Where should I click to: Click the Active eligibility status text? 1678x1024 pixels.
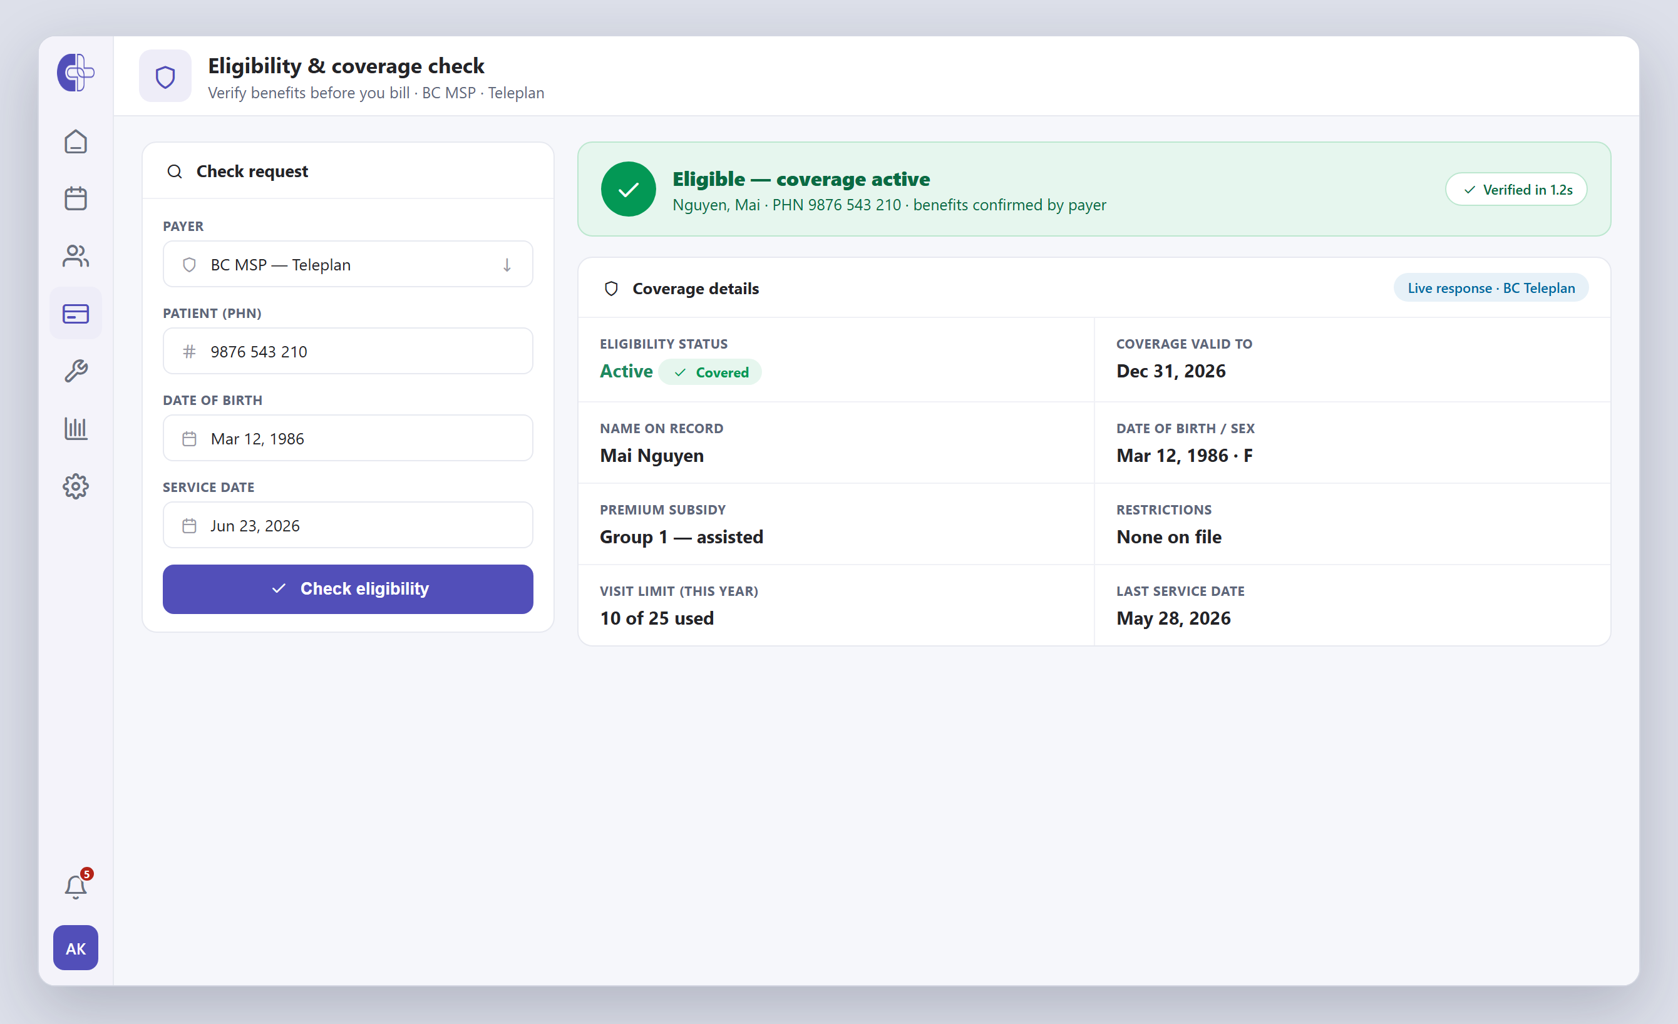pos(626,371)
